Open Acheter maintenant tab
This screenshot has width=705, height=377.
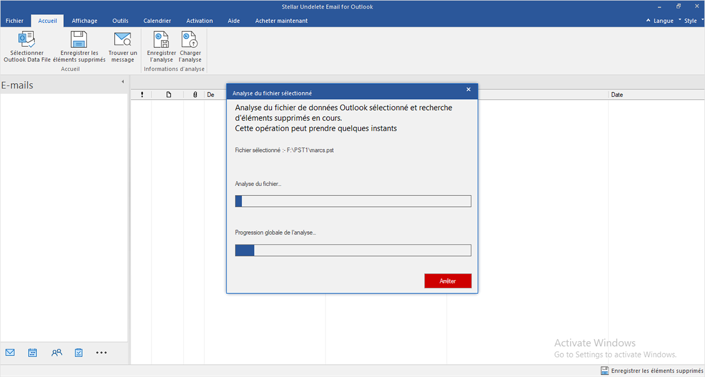click(x=281, y=21)
